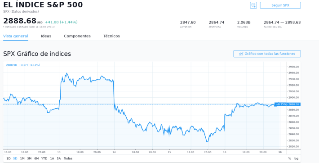Toggle percent scale on the chart
The image size is (319, 163).
(x=289, y=158)
